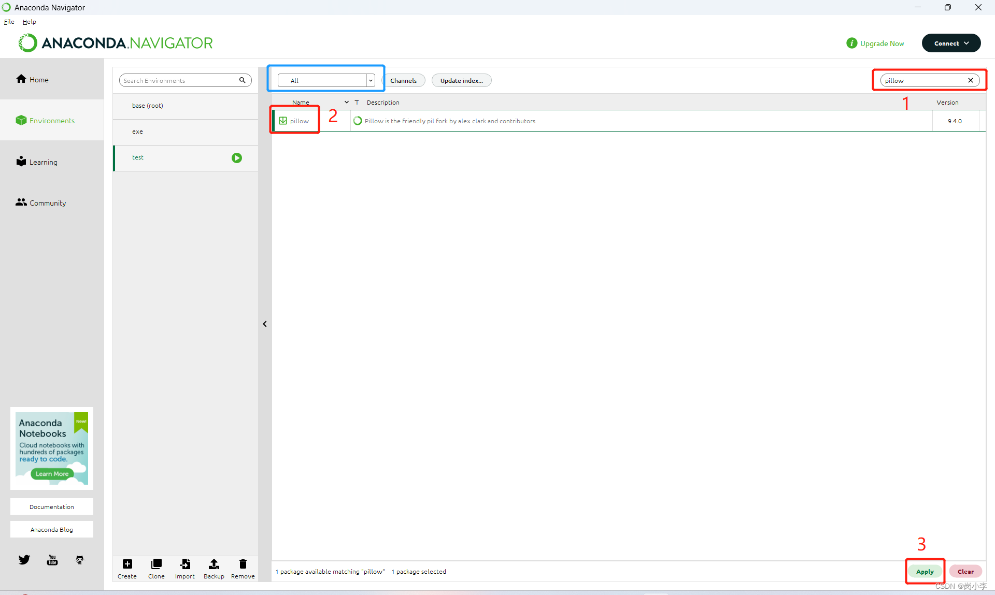The image size is (995, 595).
Task: Click the Update index button
Action: click(461, 80)
